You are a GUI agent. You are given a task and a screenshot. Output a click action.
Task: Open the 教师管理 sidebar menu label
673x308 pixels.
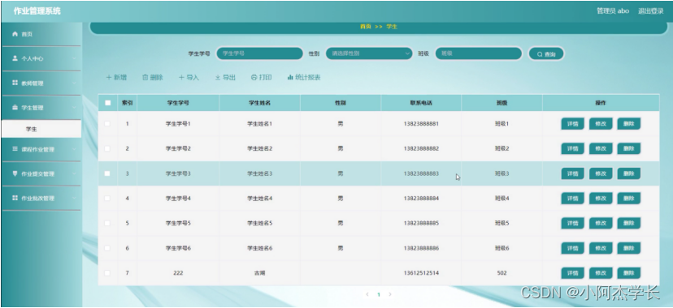pyautogui.click(x=33, y=83)
